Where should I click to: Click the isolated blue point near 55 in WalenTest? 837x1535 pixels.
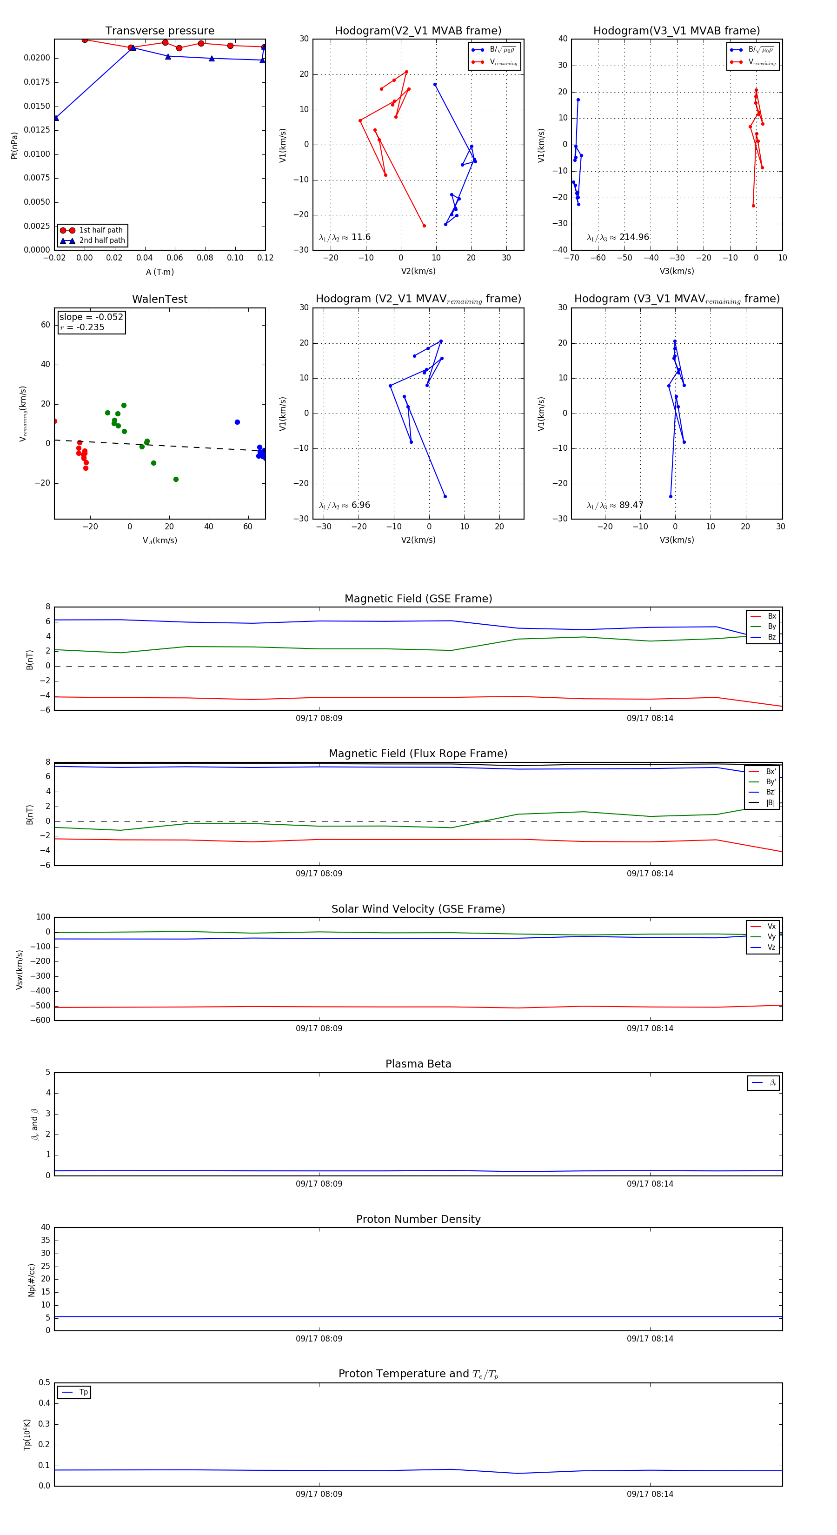(x=237, y=422)
